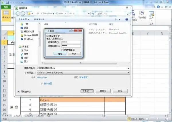Open the view options dropdown arrow
172x122 pixels.
(x=120, y=19)
